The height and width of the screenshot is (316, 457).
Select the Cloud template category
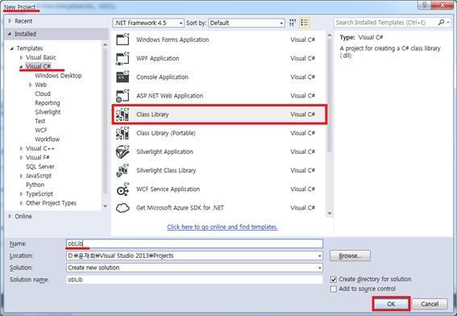(x=43, y=94)
